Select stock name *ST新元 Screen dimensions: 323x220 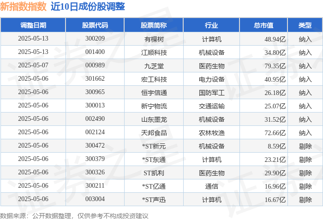tap(154, 146)
